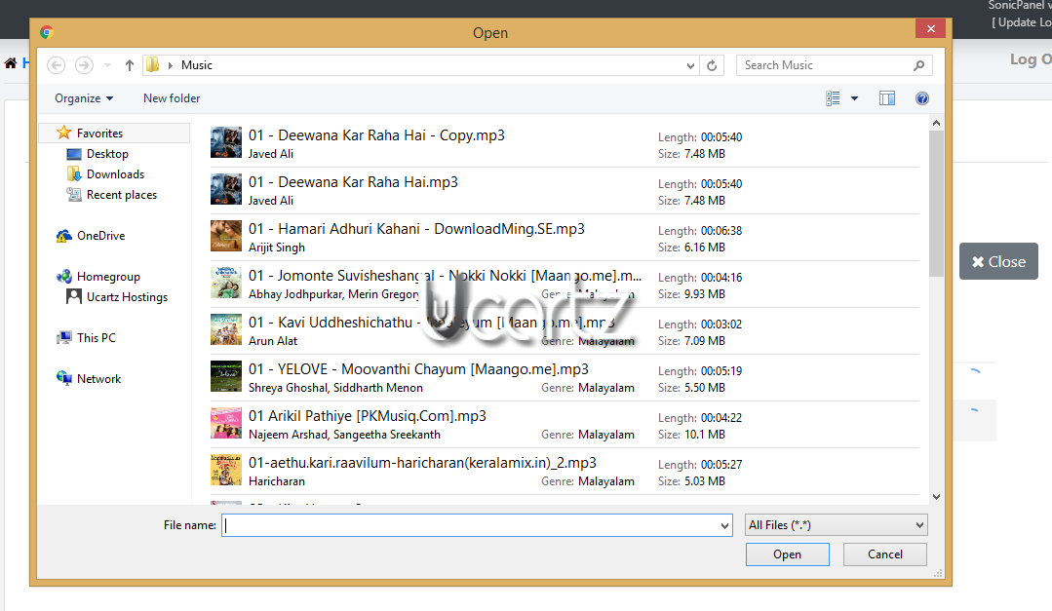Refresh the Music folder listing
1052x611 pixels.
tap(712, 65)
